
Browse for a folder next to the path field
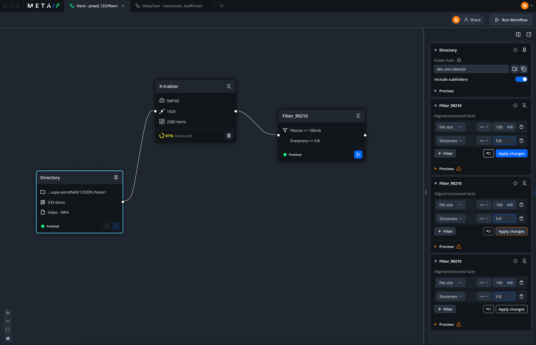tap(515, 69)
